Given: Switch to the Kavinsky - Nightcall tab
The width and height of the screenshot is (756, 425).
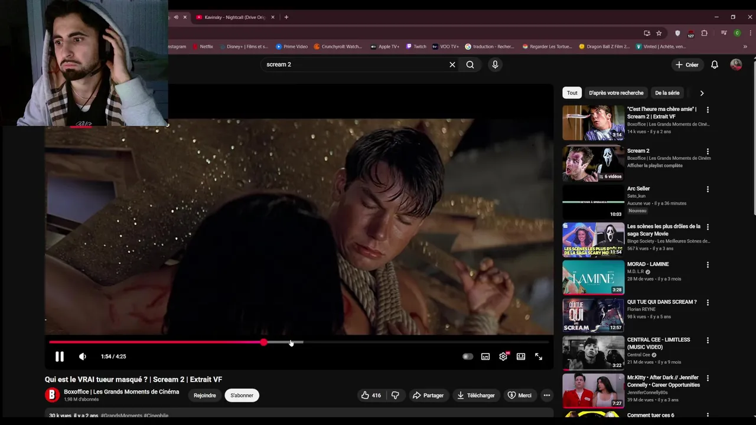Looking at the screenshot, I should pyautogui.click(x=234, y=17).
